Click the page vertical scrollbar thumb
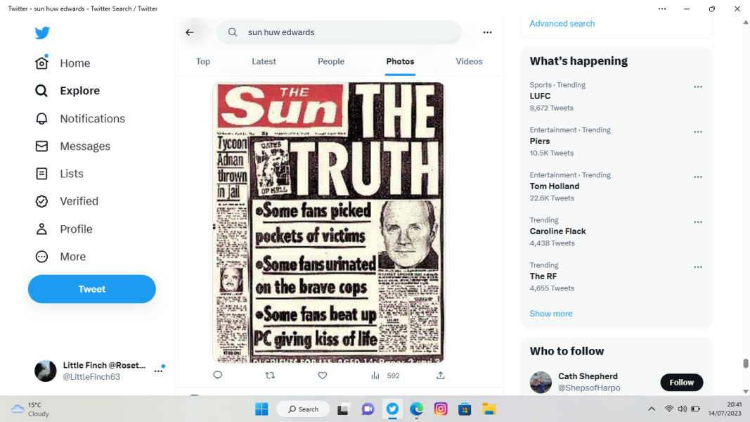 click(745, 363)
